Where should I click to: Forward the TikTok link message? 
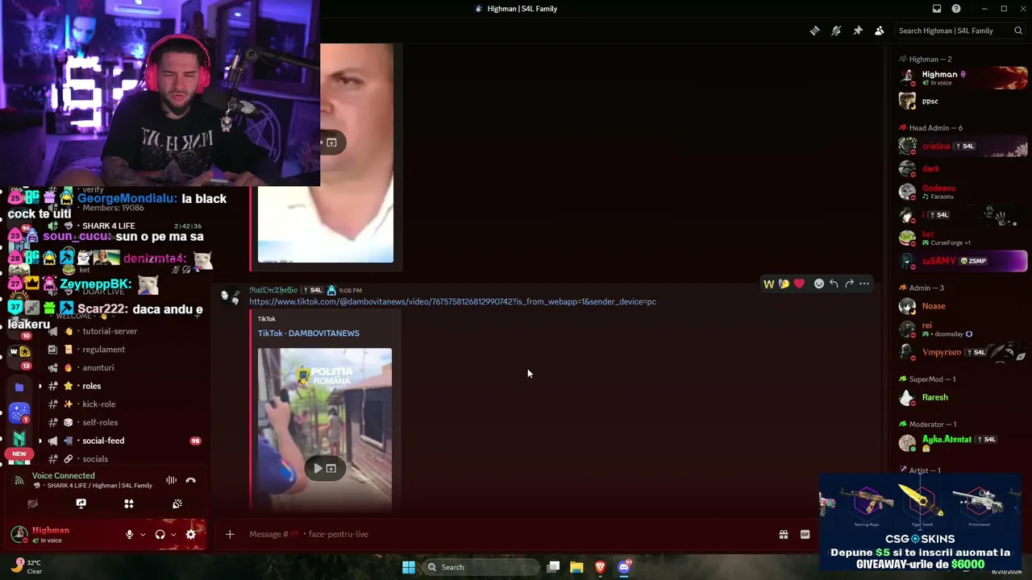pyautogui.click(x=849, y=284)
